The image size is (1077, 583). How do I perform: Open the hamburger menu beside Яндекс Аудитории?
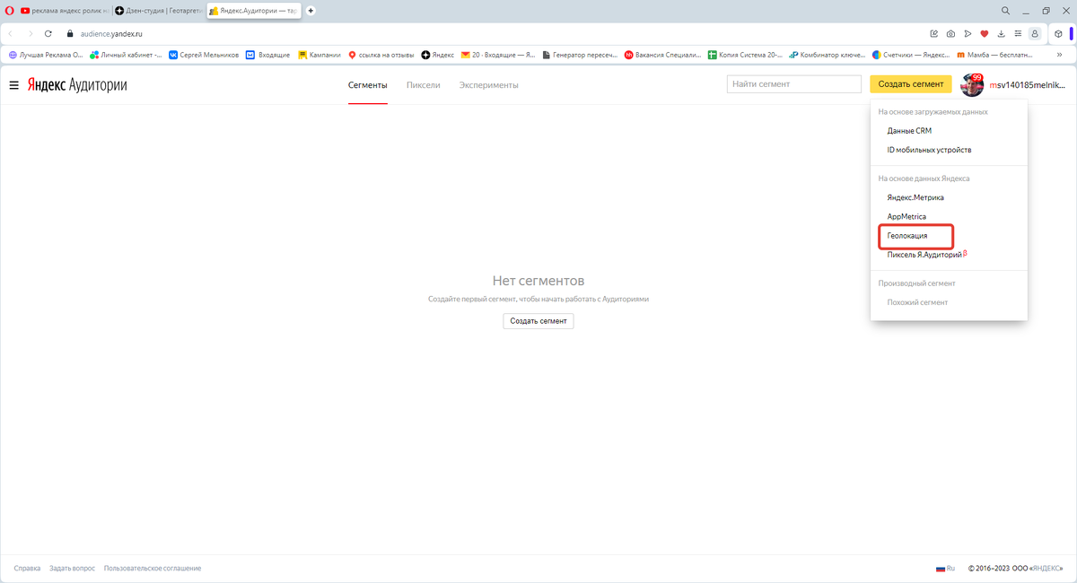click(x=13, y=85)
